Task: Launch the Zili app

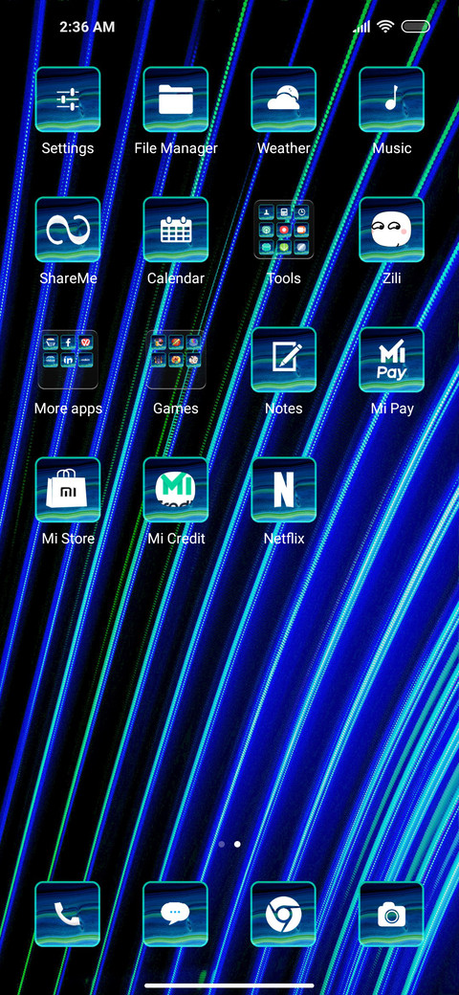Action: (x=392, y=230)
